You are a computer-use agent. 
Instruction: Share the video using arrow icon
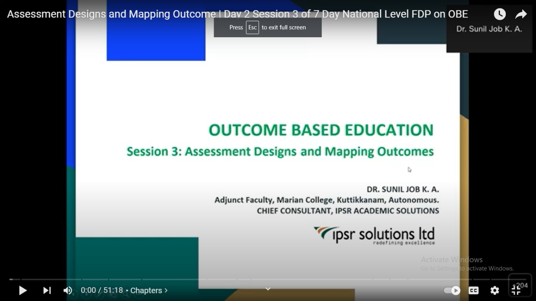tap(521, 14)
